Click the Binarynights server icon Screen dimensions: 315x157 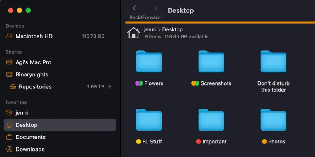click(x=9, y=74)
